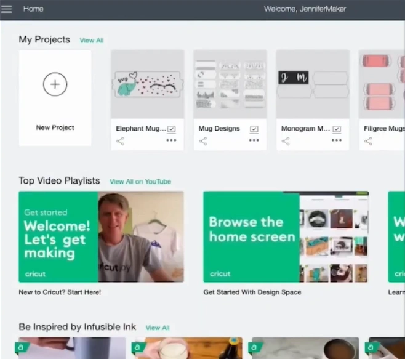Open more options for Mug Designs

point(254,140)
